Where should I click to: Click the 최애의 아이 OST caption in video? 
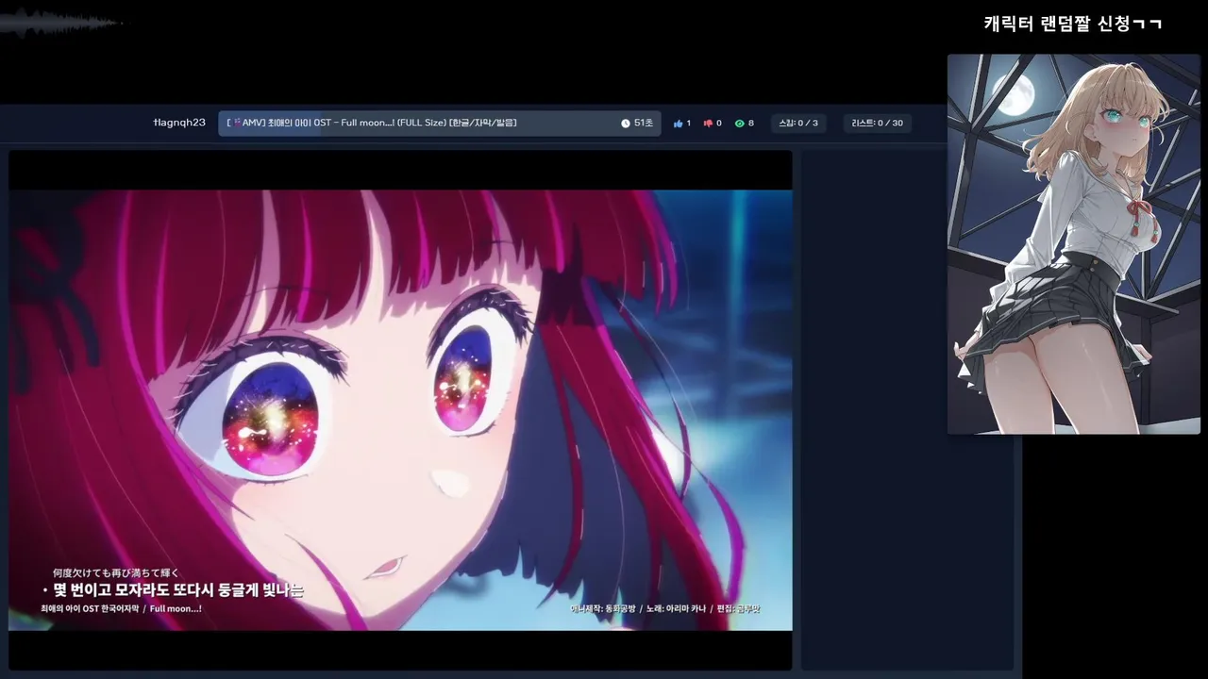pyautogui.click(x=121, y=609)
